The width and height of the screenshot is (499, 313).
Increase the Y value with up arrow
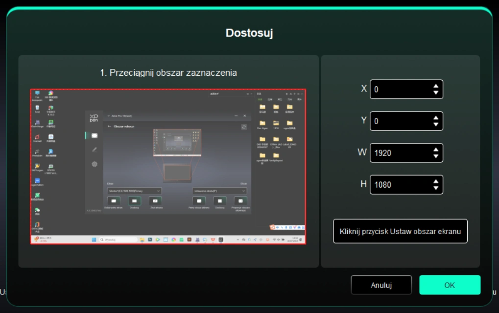click(436, 118)
